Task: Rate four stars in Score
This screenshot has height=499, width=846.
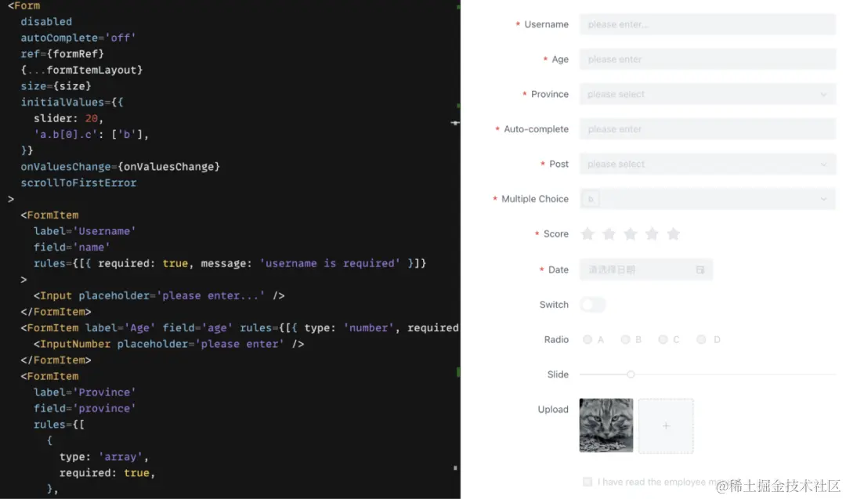Action: (x=652, y=233)
